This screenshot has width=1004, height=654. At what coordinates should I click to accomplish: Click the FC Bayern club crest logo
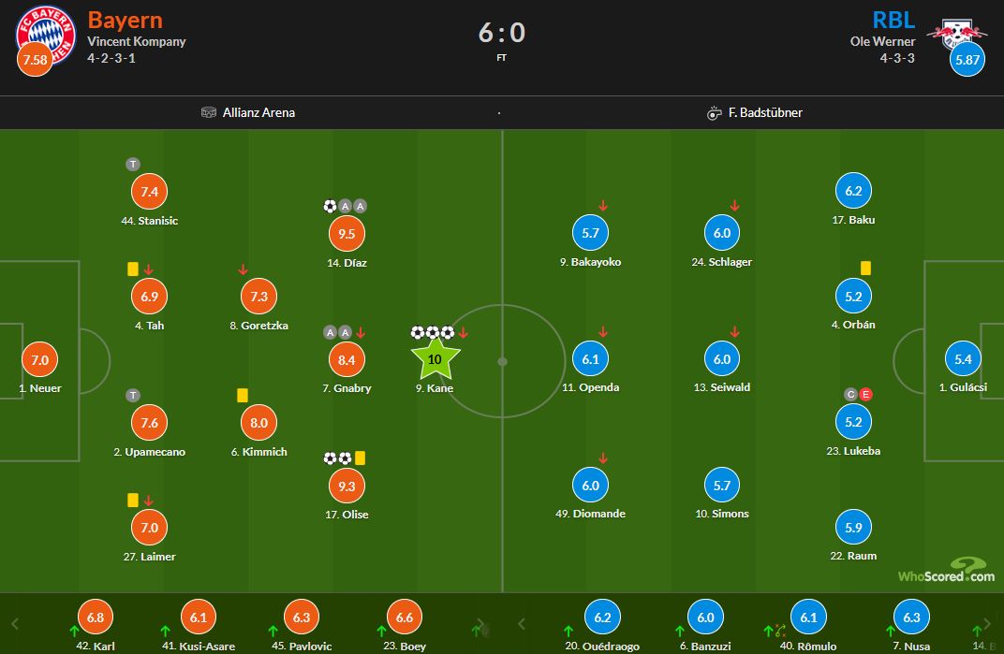[x=46, y=36]
